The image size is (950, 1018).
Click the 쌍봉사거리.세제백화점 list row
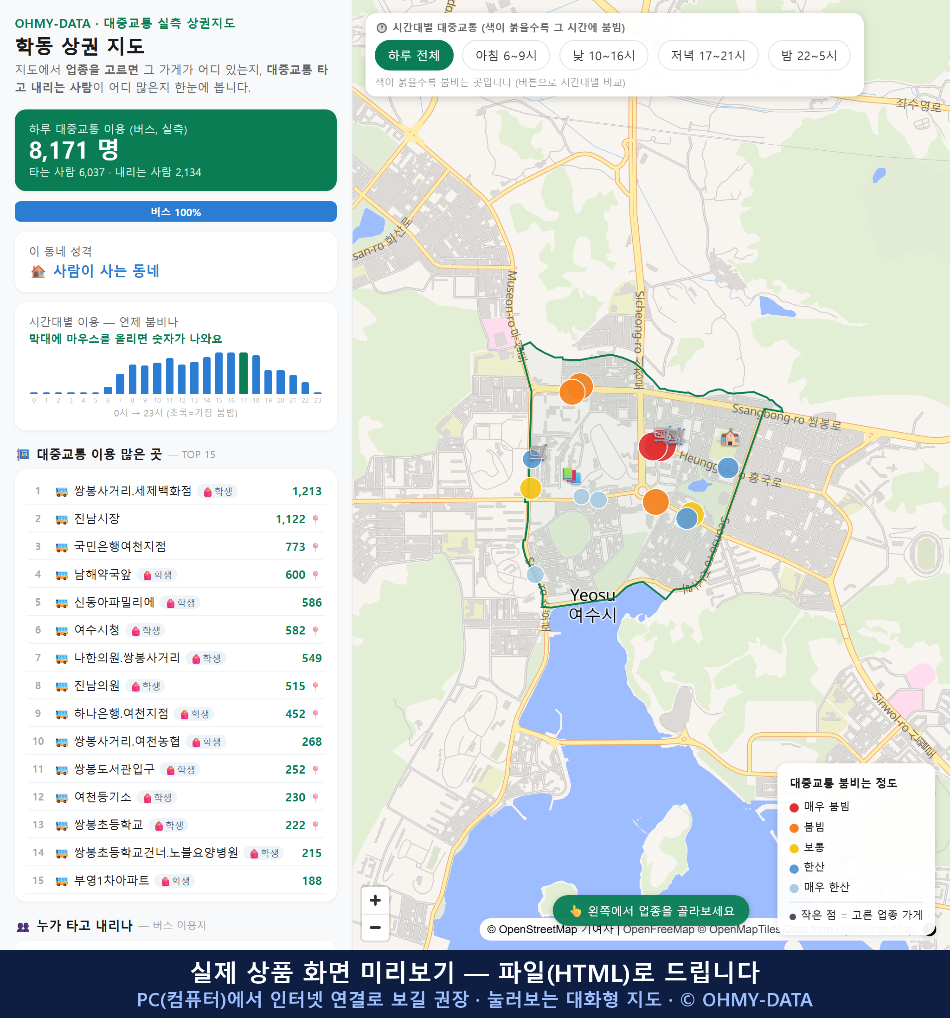pyautogui.click(x=176, y=491)
